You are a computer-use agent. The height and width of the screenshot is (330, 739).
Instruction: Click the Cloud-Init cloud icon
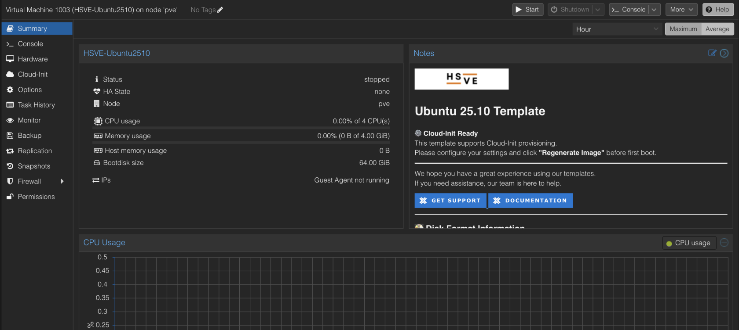coord(10,74)
